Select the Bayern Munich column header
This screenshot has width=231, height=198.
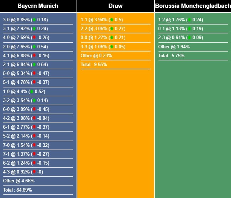point(38,6)
